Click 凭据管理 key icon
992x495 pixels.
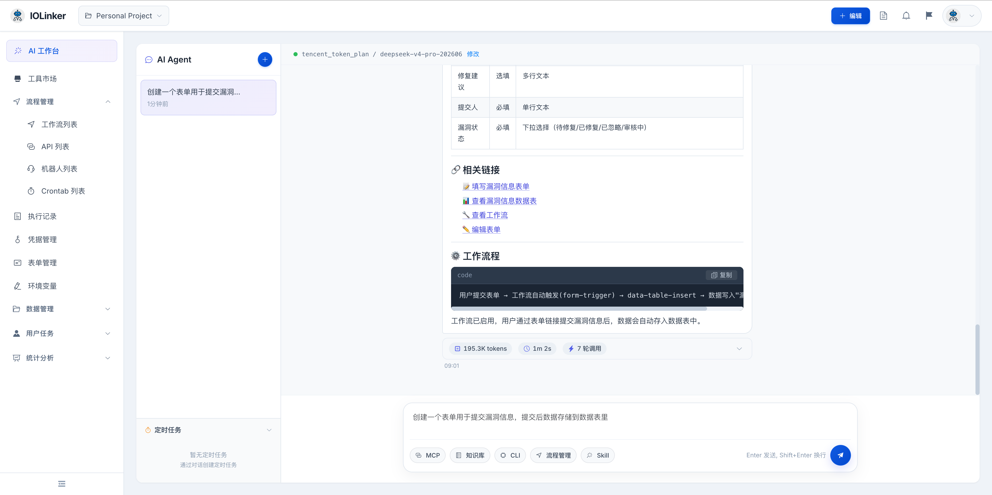point(17,239)
